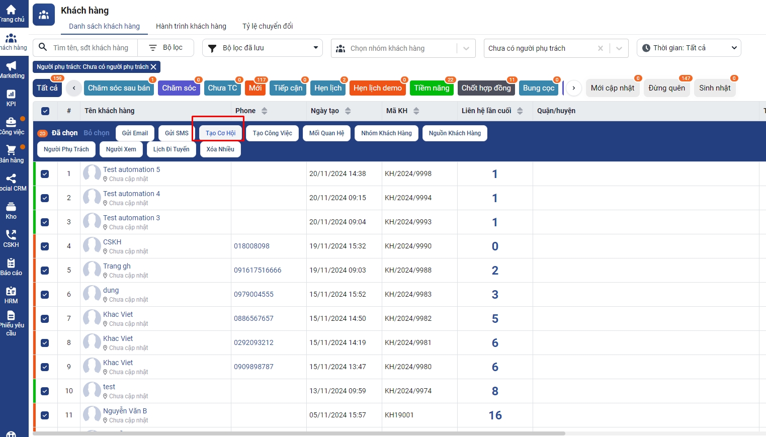Viewport: 766px width, 437px height.
Task: Open 'Thời gian: Tất cả' dropdown
Action: pos(689,48)
